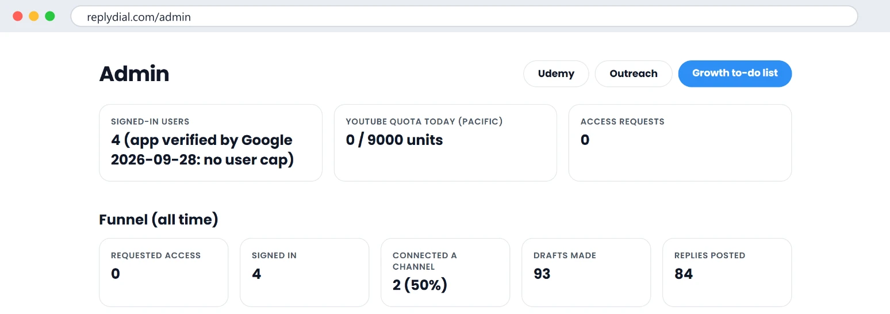Click the yellow minimize window dot
This screenshot has width=890, height=314.
34,16
